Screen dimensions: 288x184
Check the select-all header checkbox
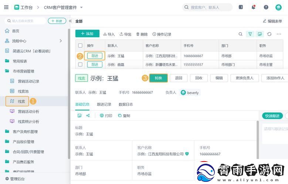[80, 45]
